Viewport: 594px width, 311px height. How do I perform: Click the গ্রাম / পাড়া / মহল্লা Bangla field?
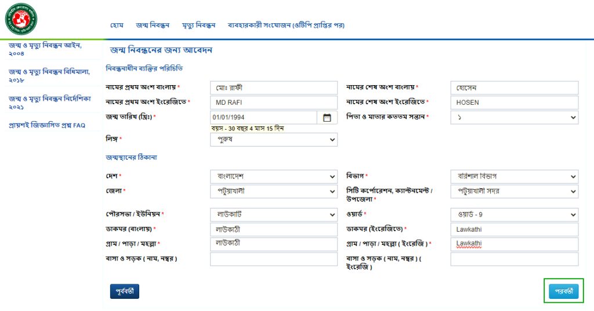[274, 244]
